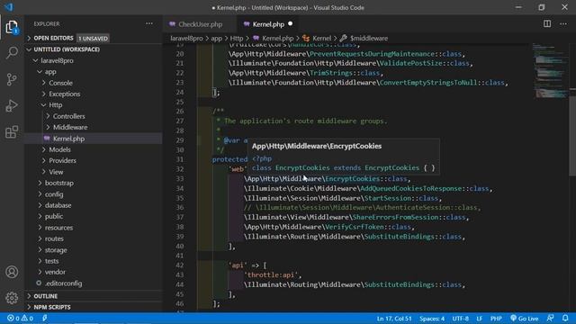Click unsaved dot on Kernel.php tab
Screen dimensions: 576x324
(290, 24)
